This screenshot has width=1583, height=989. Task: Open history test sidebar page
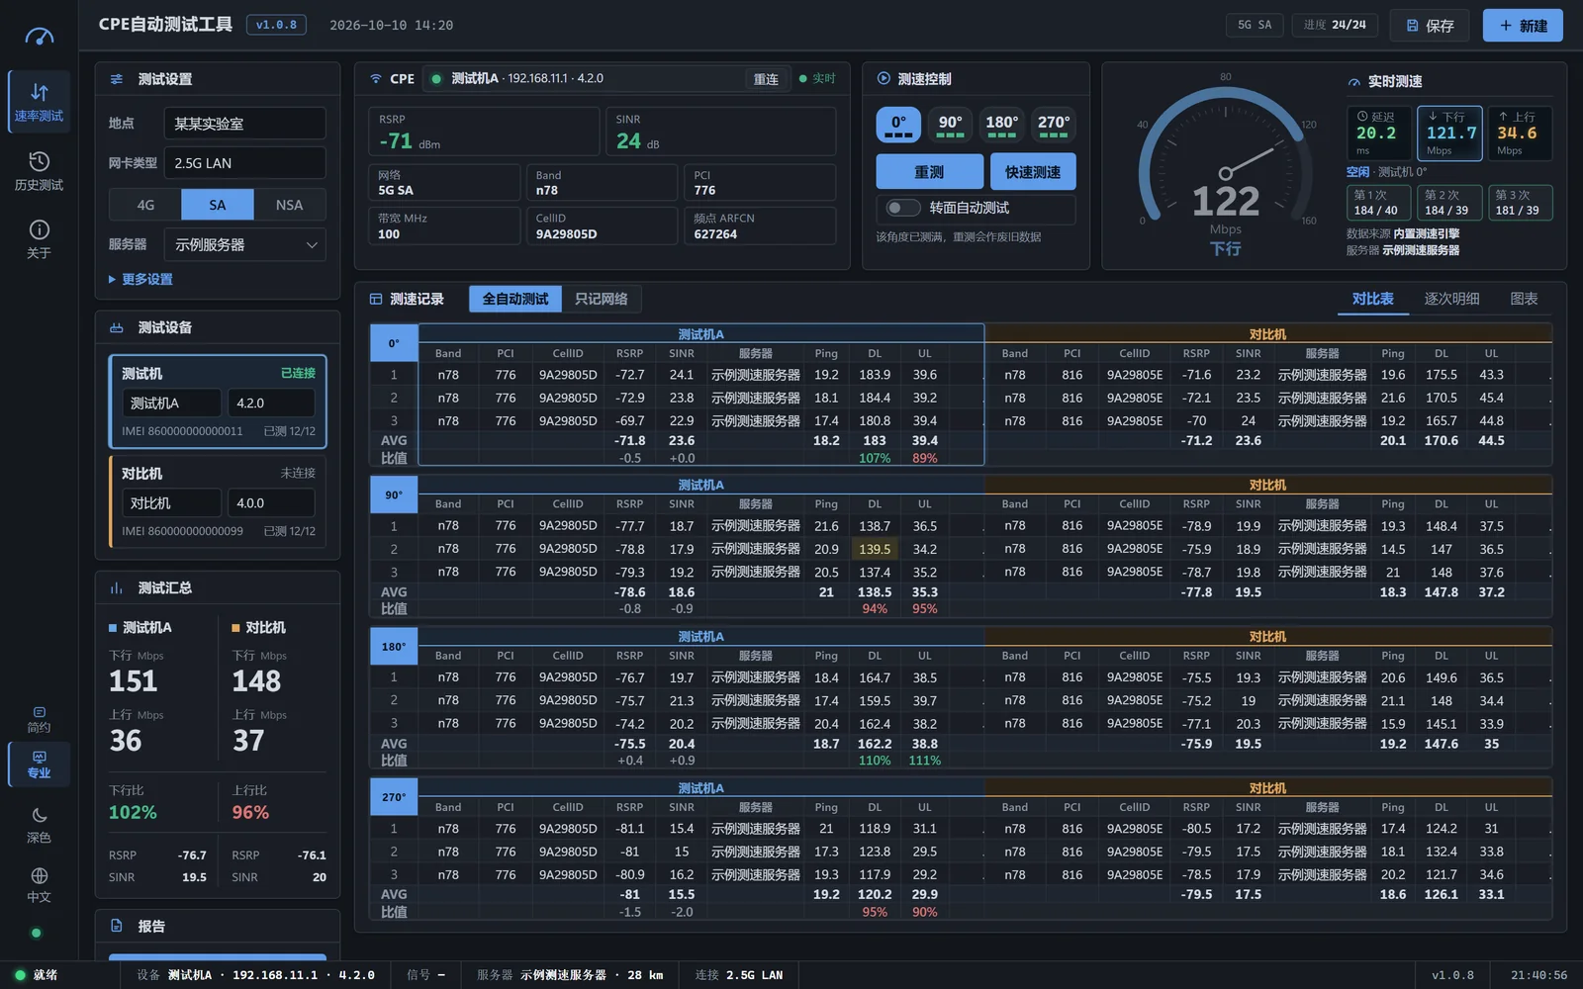(39, 171)
